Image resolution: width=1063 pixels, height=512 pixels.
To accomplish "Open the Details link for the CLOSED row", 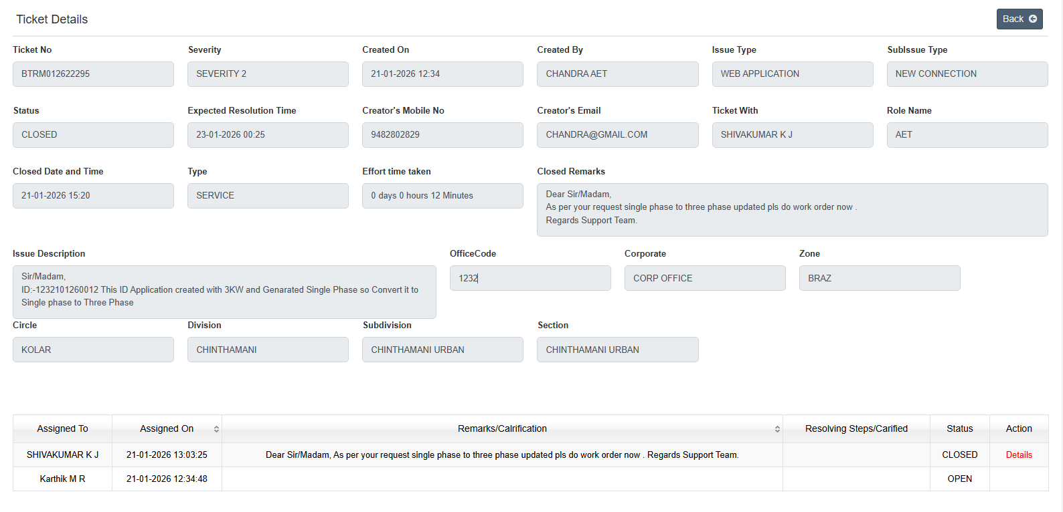I will tap(1019, 455).
